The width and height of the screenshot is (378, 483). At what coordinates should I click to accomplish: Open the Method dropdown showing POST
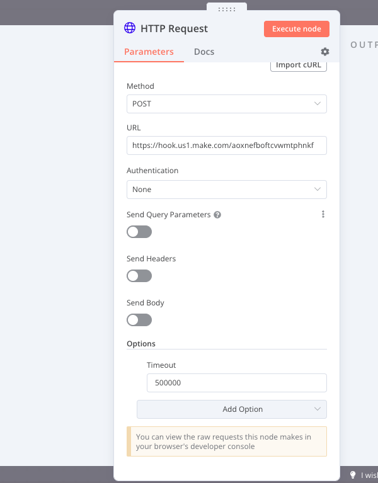[x=226, y=104]
